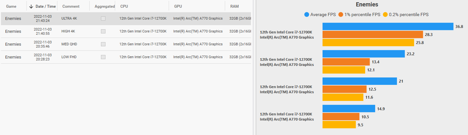Click the Aggregated column header
Screen dimensions: 468x135
point(105,6)
